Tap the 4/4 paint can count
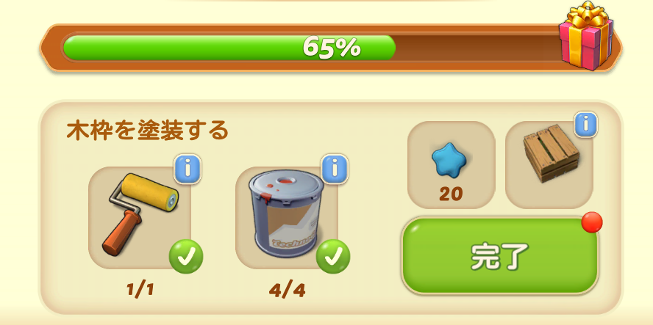653x325 pixels. [287, 291]
